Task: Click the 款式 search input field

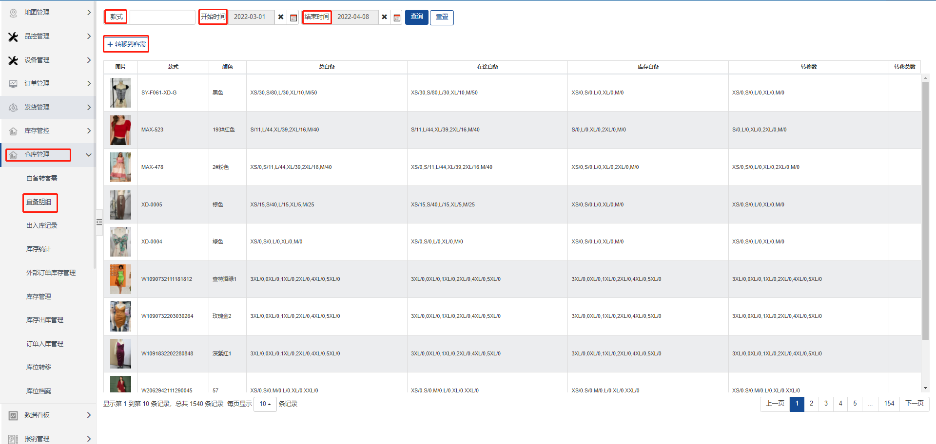Action: coord(162,17)
